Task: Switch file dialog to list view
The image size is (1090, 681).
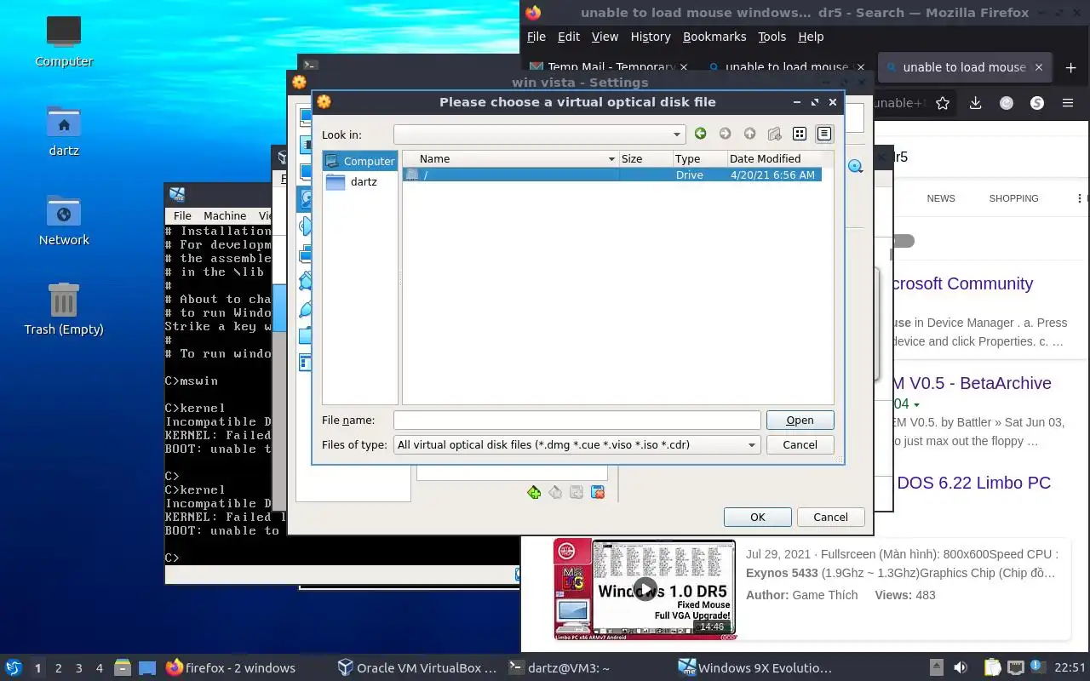Action: tap(799, 134)
